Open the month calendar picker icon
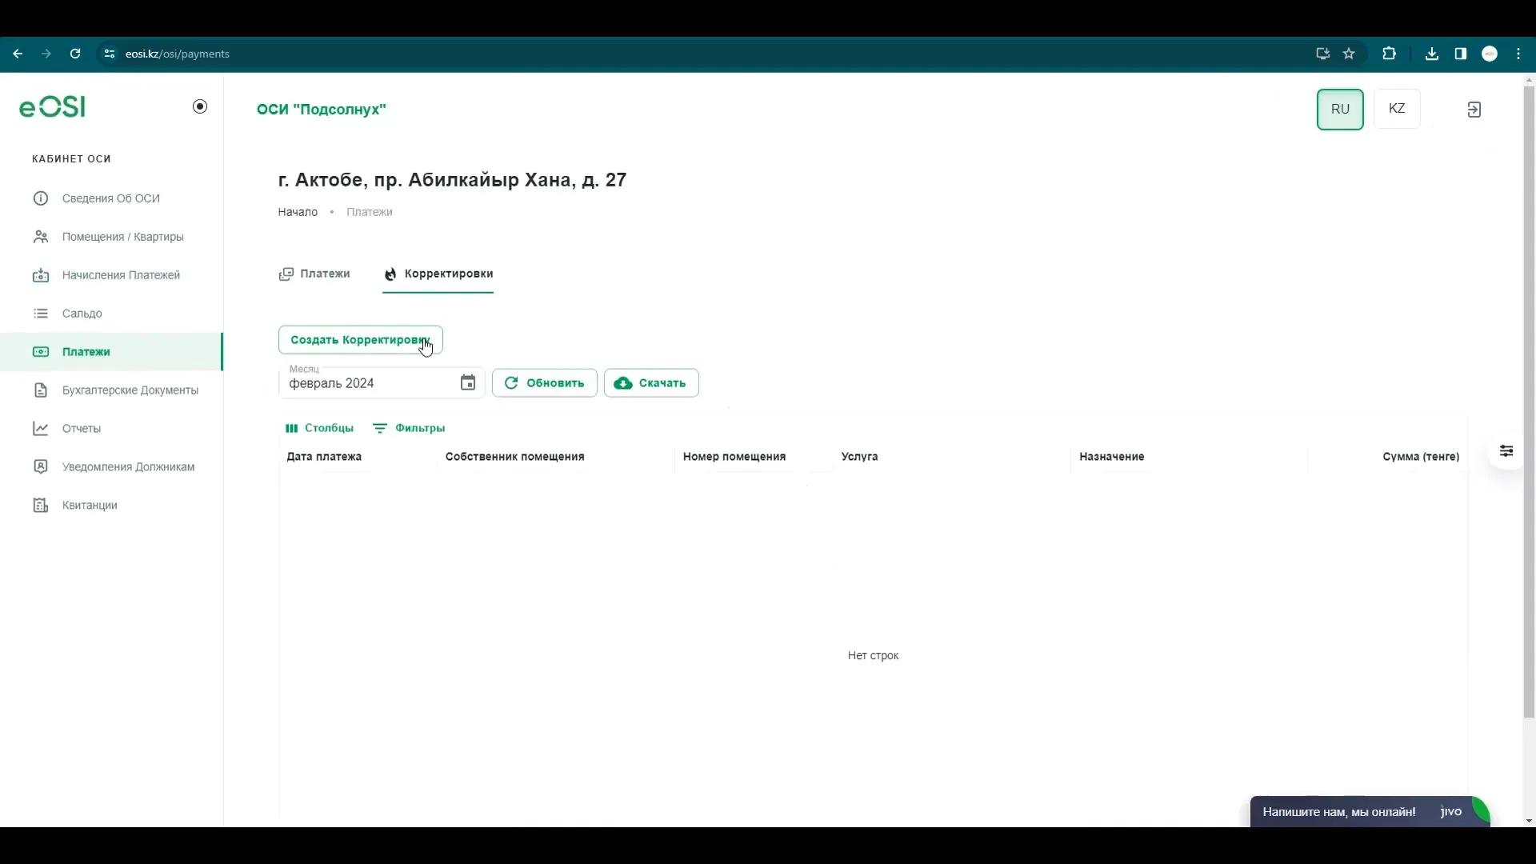This screenshot has width=1536, height=864. [x=468, y=383]
